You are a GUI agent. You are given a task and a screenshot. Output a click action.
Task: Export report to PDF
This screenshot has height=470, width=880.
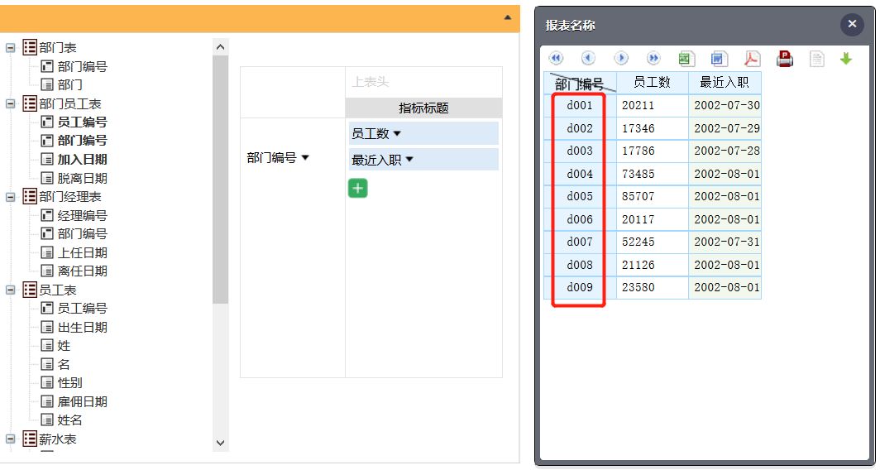[x=752, y=59]
